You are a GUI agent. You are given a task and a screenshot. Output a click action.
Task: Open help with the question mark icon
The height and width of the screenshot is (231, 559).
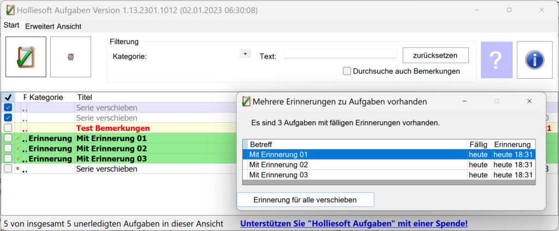pyautogui.click(x=496, y=60)
